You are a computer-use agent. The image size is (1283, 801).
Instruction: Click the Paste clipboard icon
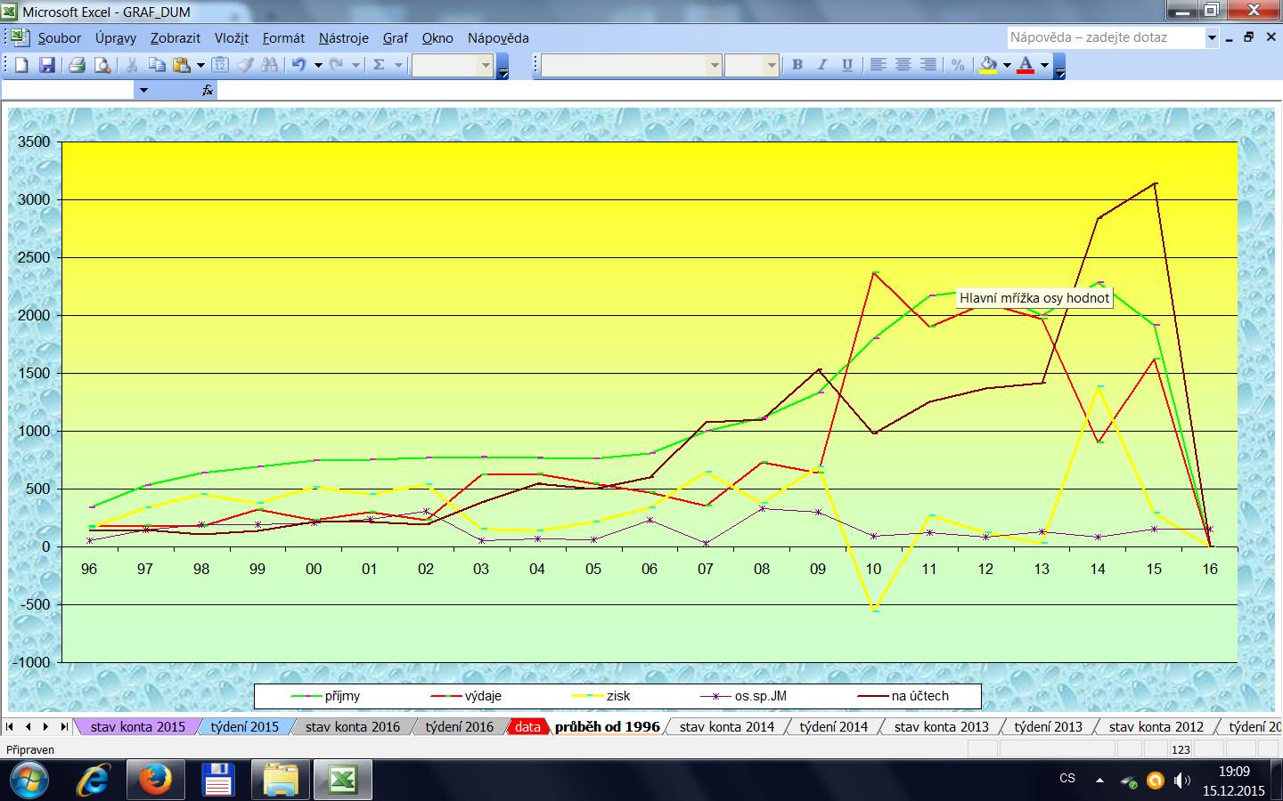[x=182, y=65]
